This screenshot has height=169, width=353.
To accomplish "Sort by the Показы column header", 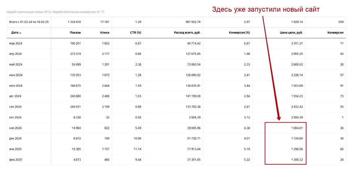I will pyautogui.click(x=75, y=33).
